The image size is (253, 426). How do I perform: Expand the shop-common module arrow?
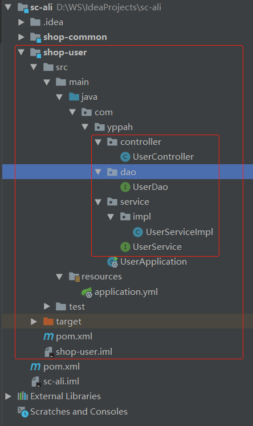point(21,37)
